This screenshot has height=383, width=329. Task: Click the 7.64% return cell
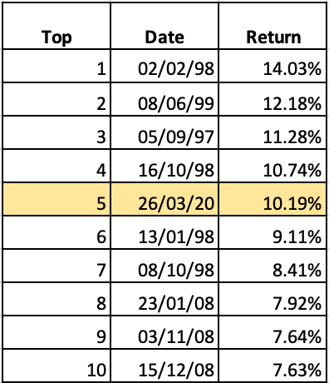point(273,332)
